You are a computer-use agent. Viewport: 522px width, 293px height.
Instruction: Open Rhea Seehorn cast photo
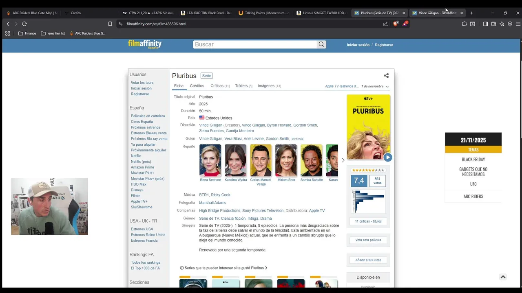click(x=210, y=160)
